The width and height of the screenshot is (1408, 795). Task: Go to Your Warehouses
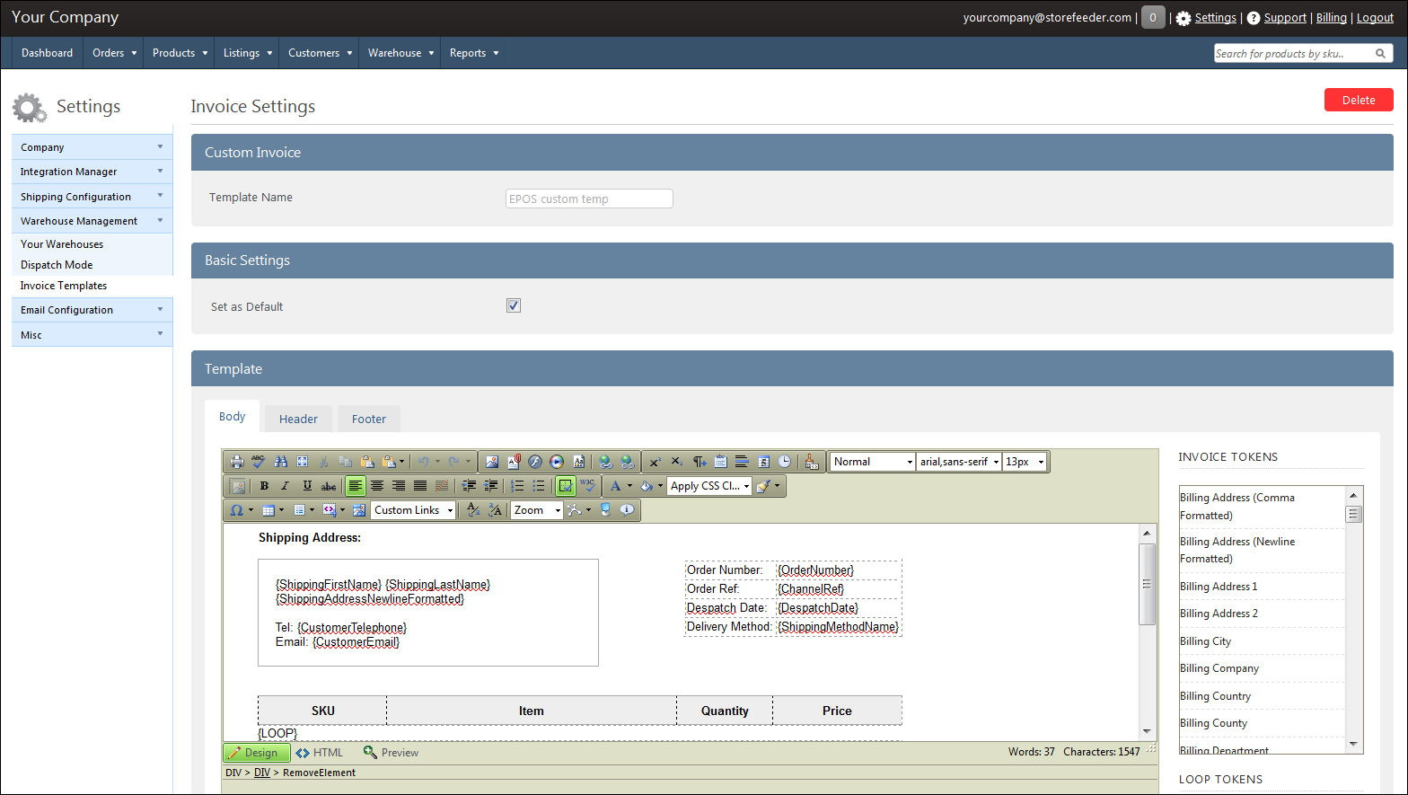(62, 244)
